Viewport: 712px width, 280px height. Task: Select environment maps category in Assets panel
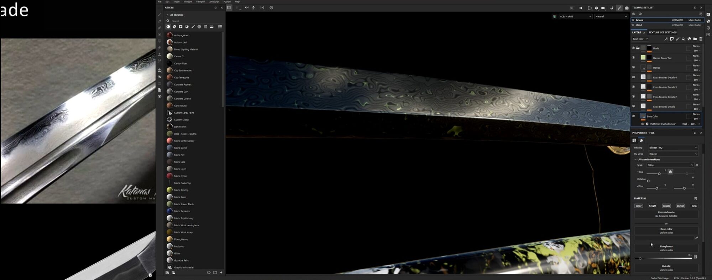211,27
